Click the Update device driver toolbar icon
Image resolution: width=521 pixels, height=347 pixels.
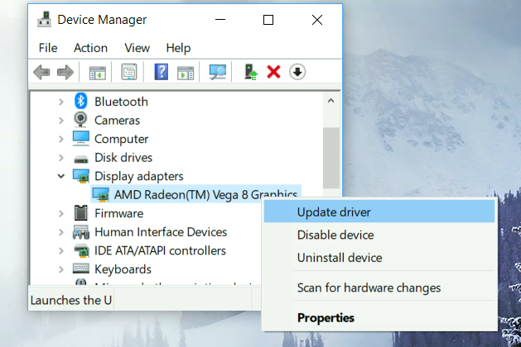pos(251,72)
